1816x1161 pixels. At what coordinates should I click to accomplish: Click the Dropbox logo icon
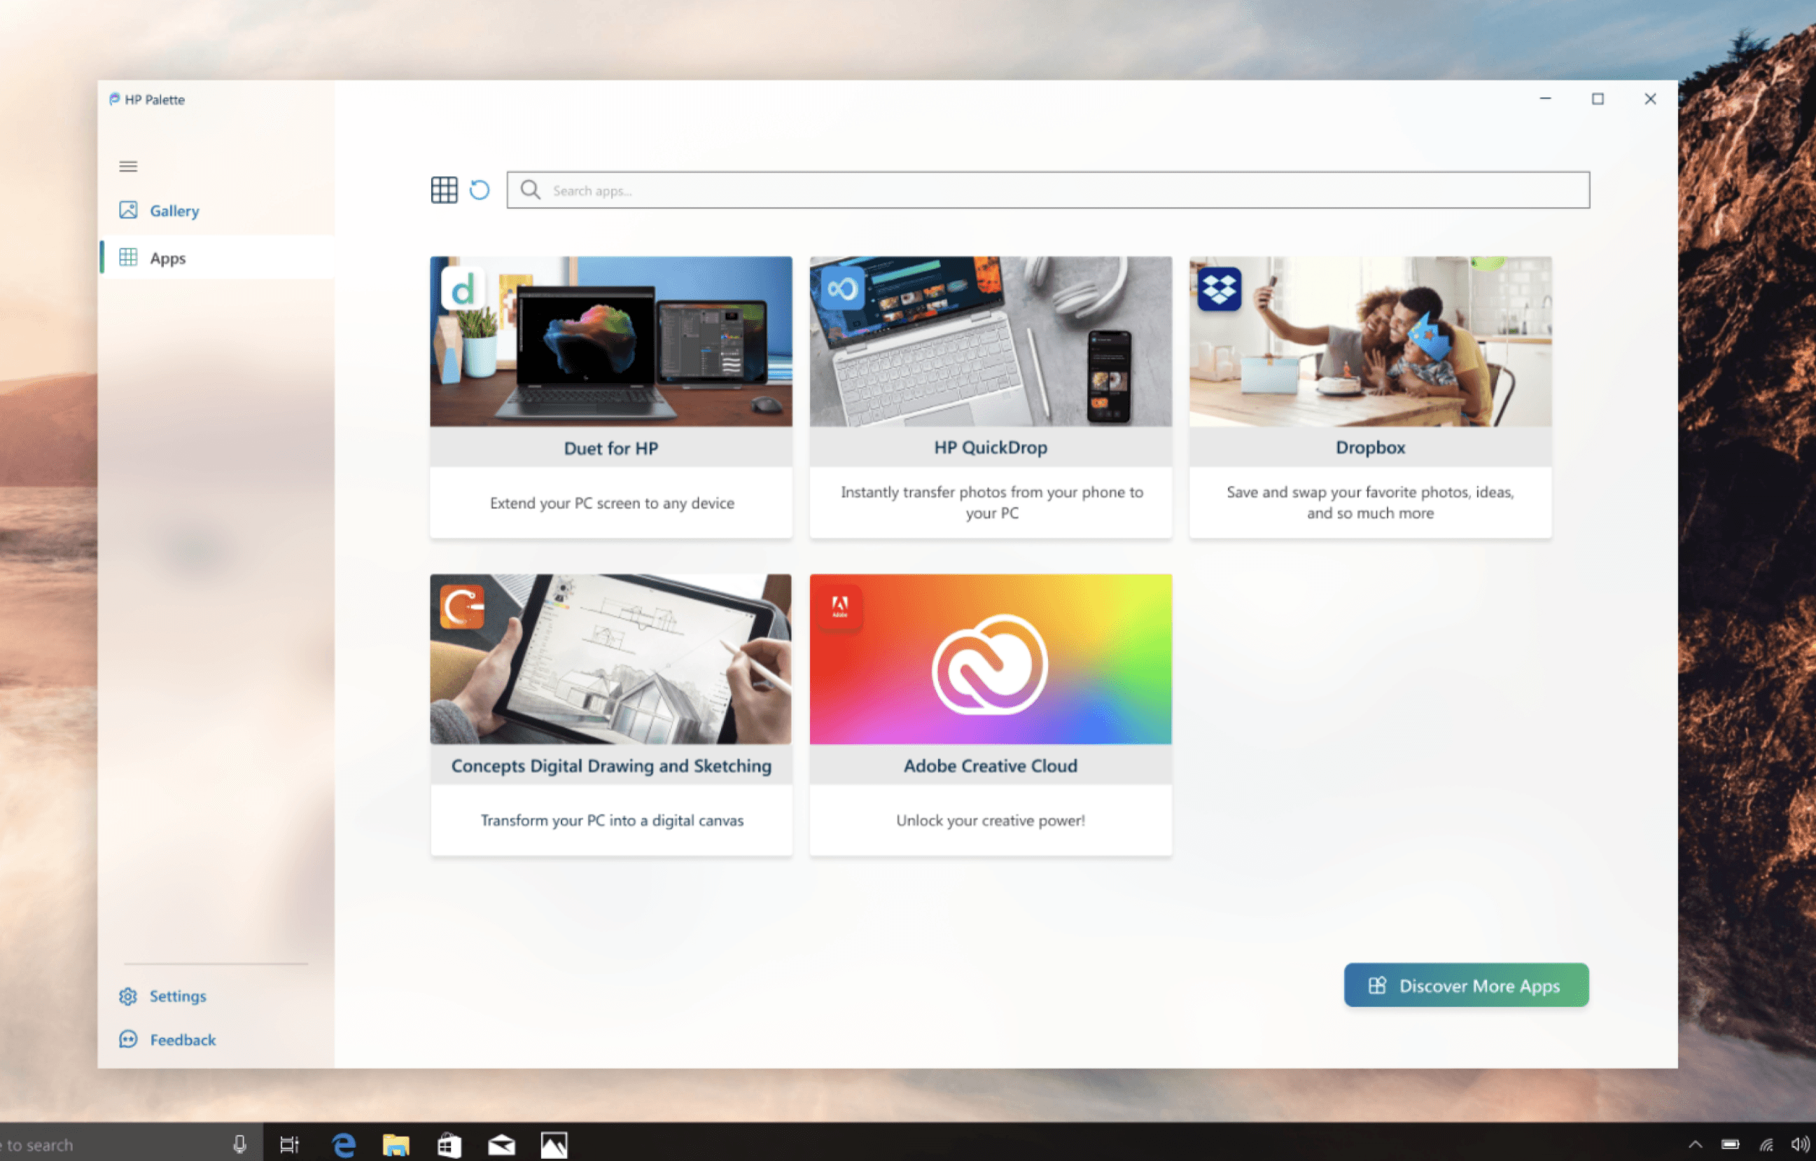(x=1220, y=288)
